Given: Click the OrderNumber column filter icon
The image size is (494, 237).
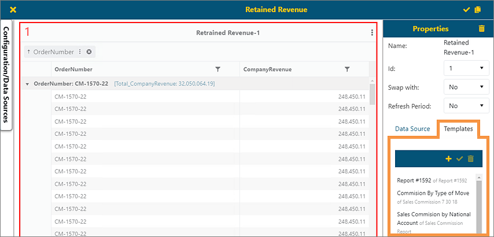Looking at the screenshot, I should pos(217,69).
